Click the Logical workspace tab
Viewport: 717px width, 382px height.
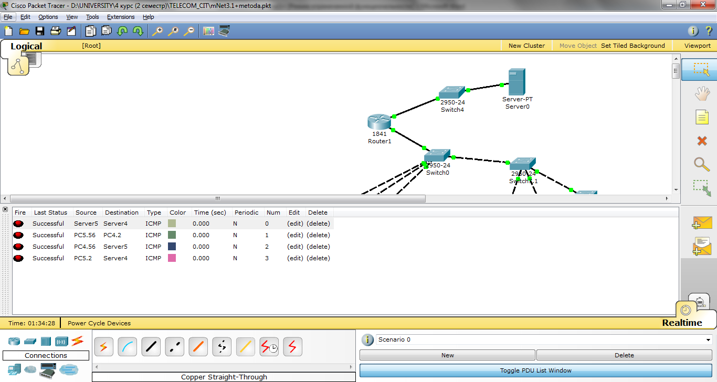26,46
